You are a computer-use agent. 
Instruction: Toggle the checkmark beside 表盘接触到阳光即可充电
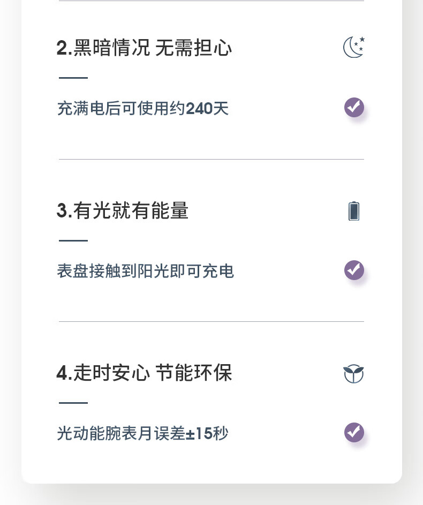click(x=354, y=270)
